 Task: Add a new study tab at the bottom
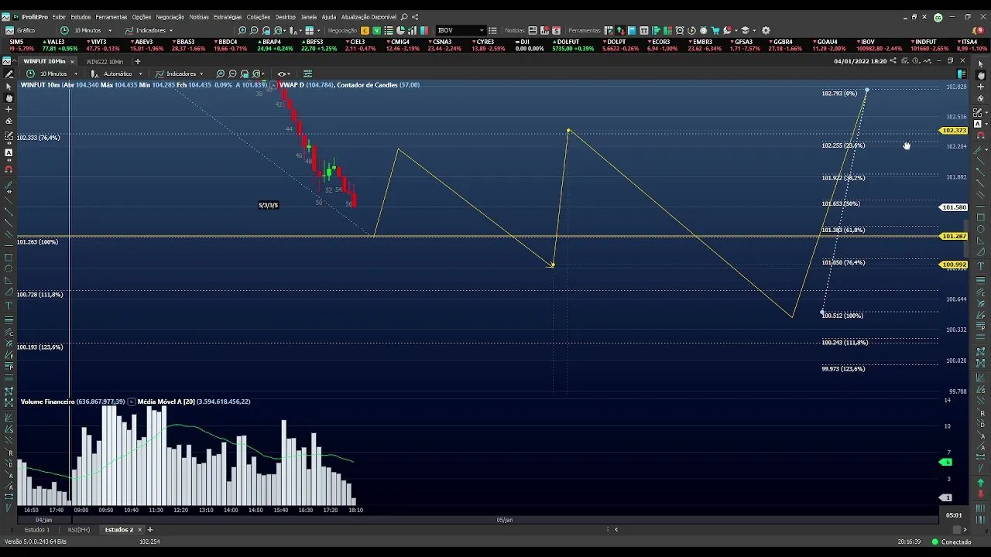[150, 530]
